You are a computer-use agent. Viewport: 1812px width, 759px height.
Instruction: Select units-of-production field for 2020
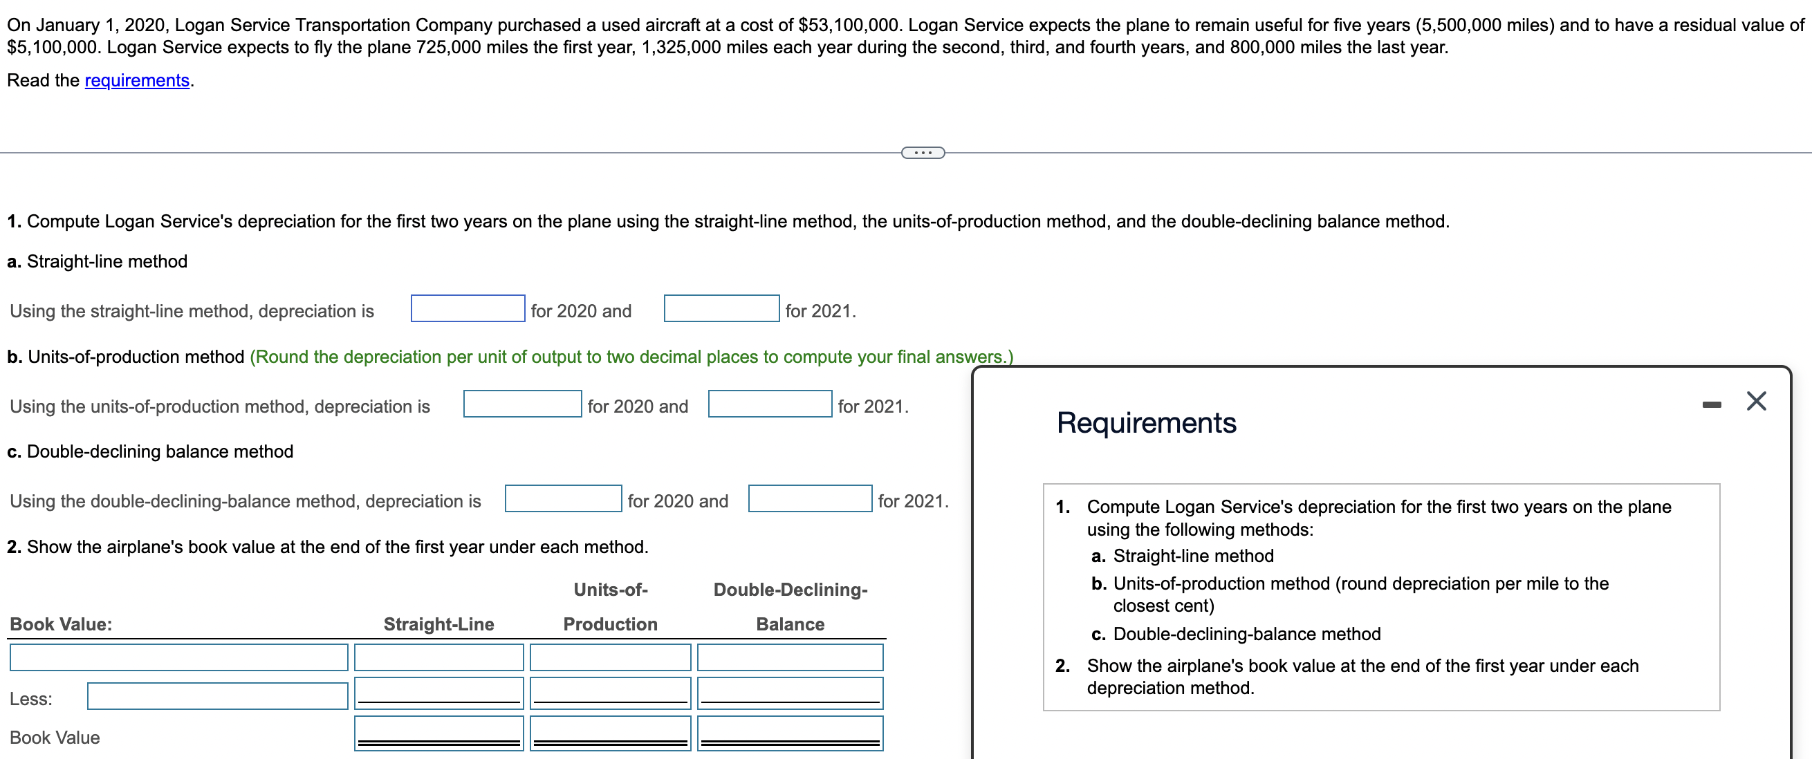522,404
